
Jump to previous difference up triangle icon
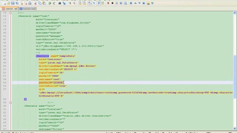(135, 3)
